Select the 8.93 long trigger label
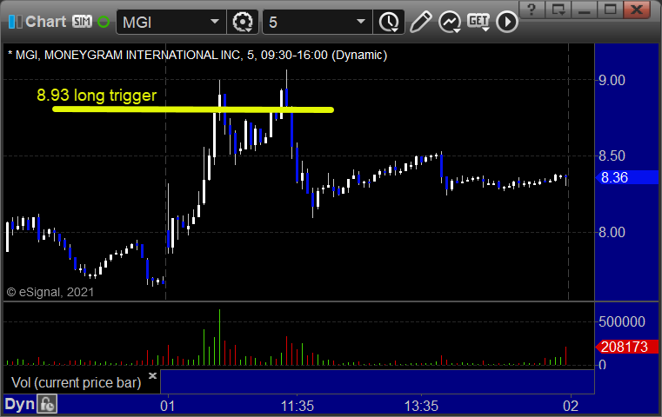 tap(97, 96)
